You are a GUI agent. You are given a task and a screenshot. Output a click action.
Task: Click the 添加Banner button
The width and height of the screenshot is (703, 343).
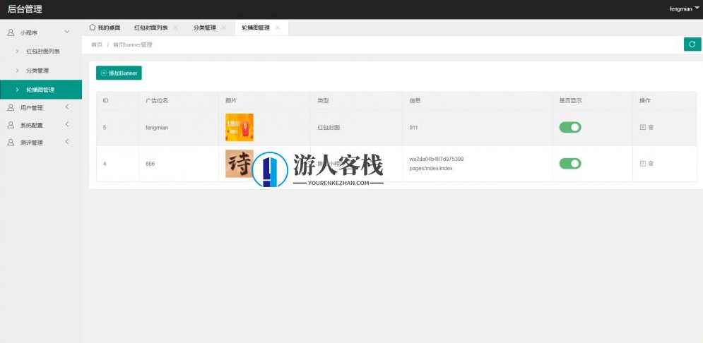(119, 73)
